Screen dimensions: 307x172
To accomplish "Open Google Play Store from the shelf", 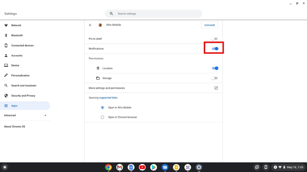I will coord(153,167).
